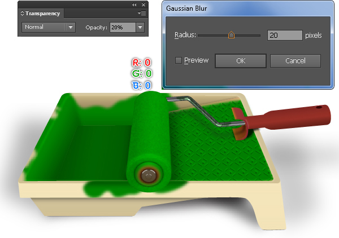Click the "pixels" unit label

click(313, 35)
